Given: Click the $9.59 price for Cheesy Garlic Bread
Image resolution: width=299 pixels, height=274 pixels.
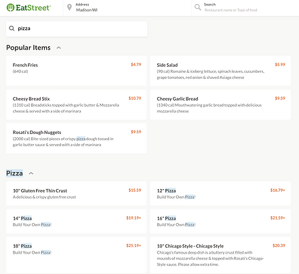Looking at the screenshot, I should (x=280, y=99).
